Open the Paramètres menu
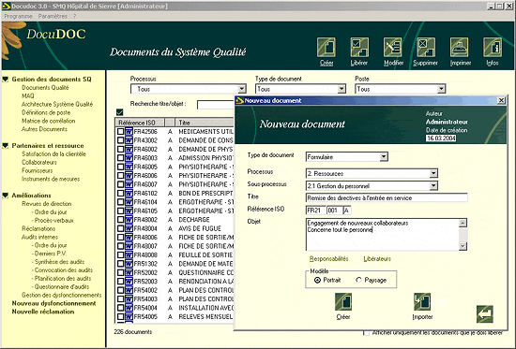This screenshot has height=349, width=516. (53, 16)
